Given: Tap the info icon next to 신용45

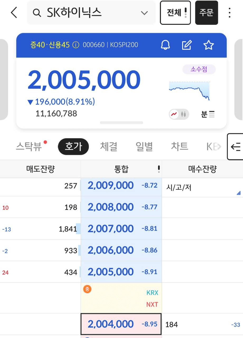Looking at the screenshot, I should (76, 45).
